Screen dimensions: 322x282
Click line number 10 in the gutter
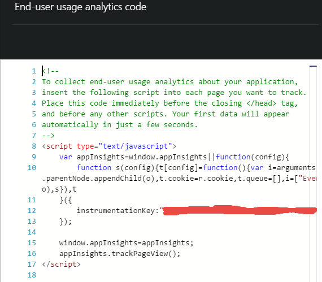[32, 168]
